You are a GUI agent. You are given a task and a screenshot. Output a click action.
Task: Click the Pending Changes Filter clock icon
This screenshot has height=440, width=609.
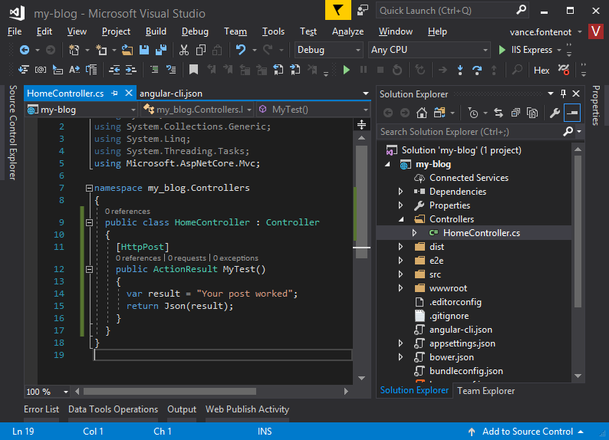tap(473, 113)
